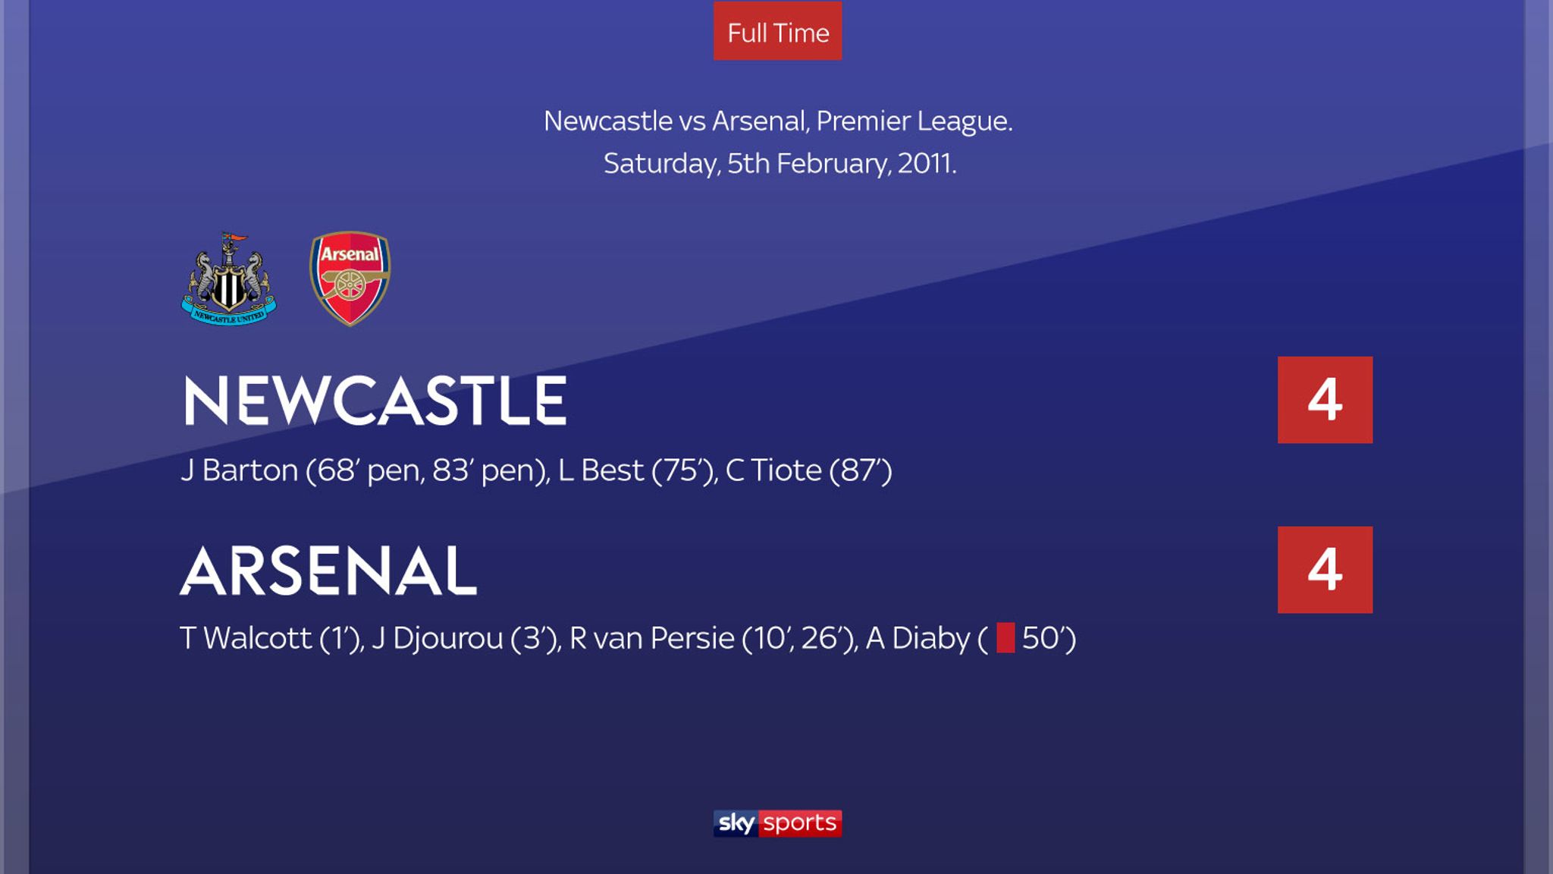Click the NEWCASTLE team name heading
The height and width of the screenshot is (874, 1553).
pyautogui.click(x=375, y=400)
